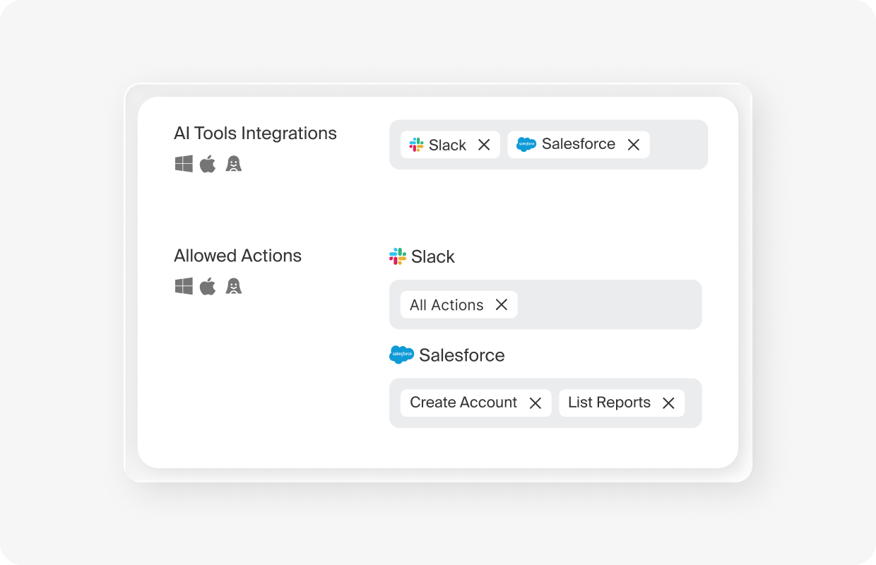Click the Salesforce cloud logo in the integrations tag

(526, 144)
